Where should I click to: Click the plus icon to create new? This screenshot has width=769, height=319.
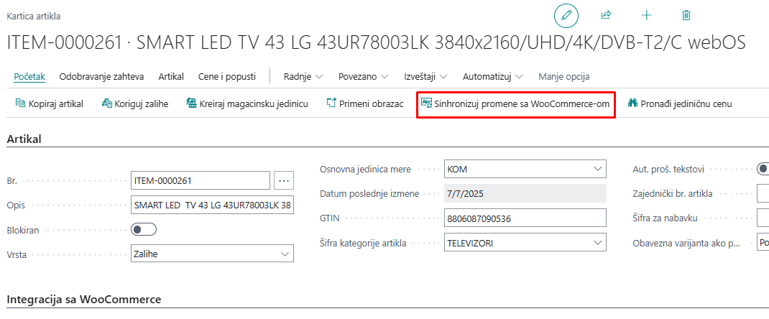click(x=646, y=15)
